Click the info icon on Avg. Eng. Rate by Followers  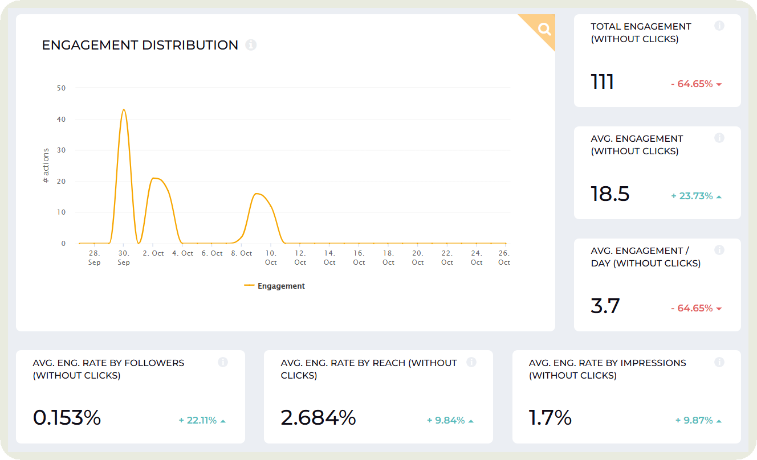[223, 362]
